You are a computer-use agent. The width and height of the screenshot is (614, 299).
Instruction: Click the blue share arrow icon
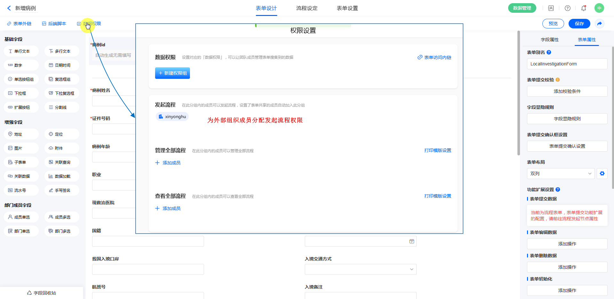[599, 24]
